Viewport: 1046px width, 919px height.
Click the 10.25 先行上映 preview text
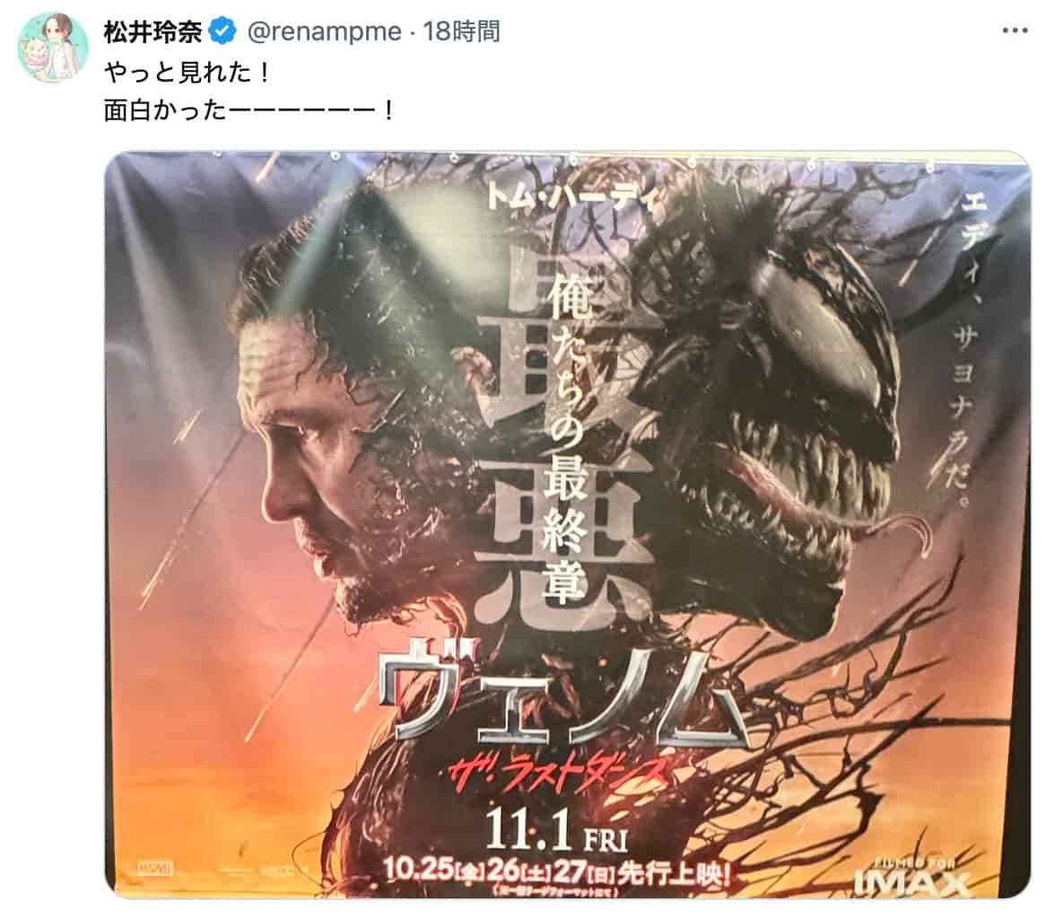coord(557,871)
